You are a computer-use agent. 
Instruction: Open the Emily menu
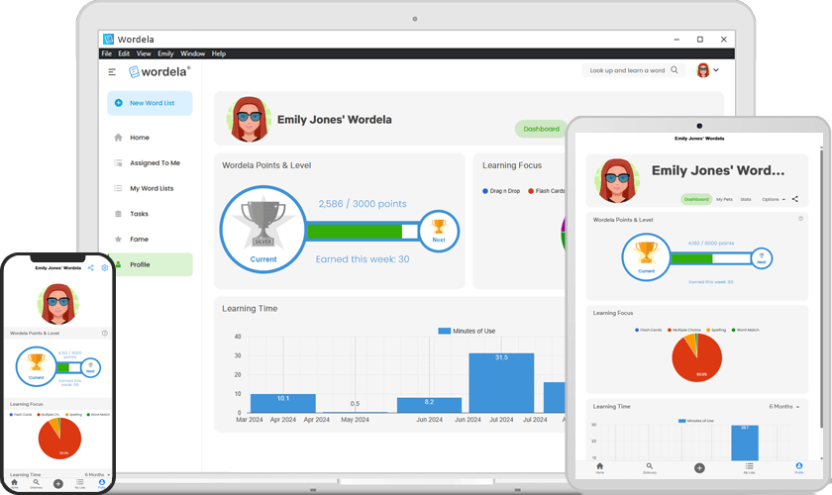coord(165,53)
